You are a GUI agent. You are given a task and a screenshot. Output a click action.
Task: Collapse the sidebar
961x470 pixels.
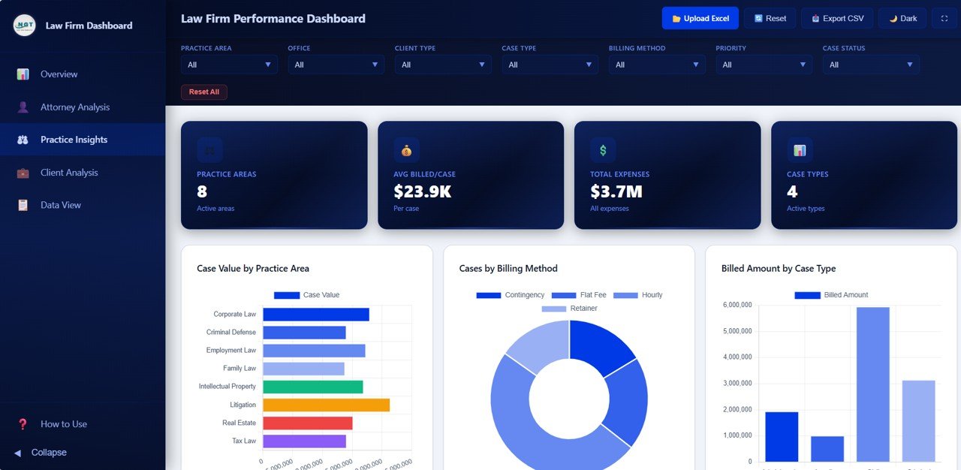coord(43,452)
